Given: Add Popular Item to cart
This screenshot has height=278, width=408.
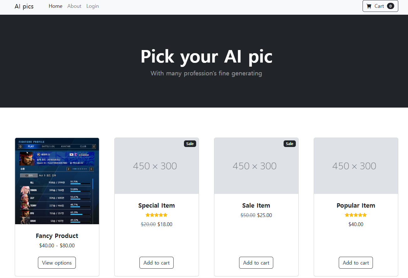Looking at the screenshot, I should click(356, 263).
